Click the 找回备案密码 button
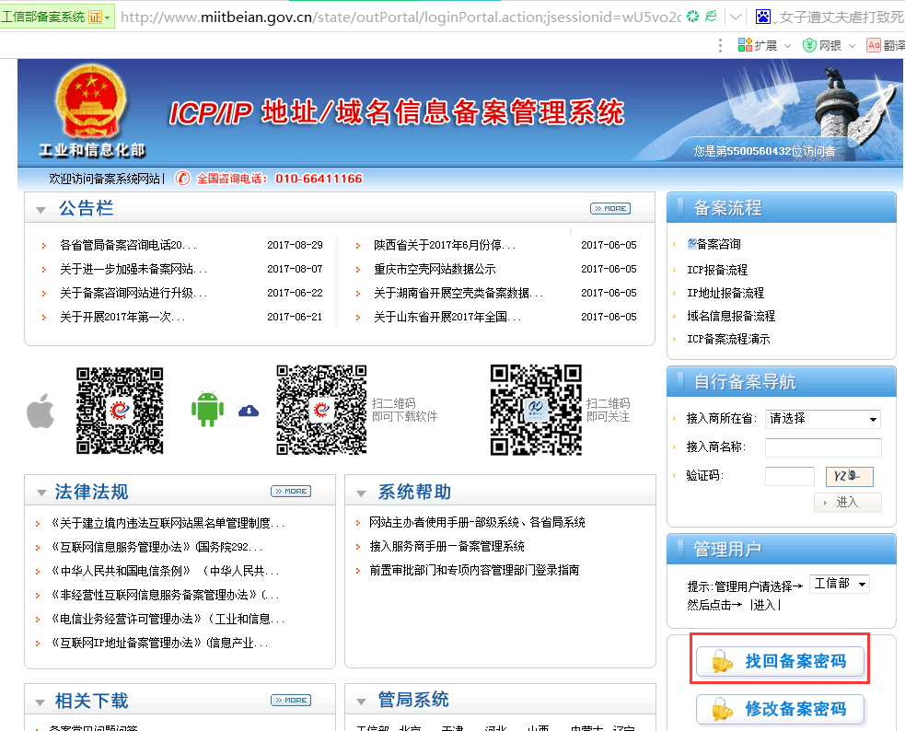 pyautogui.click(x=780, y=661)
